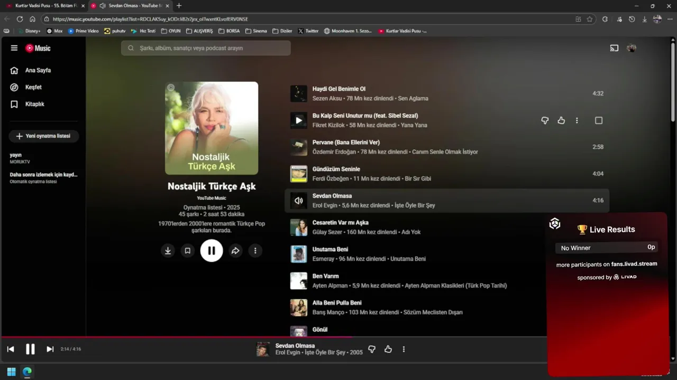Viewport: 677px width, 380px height.
Task: Skip to the next track
Action: pos(50,349)
